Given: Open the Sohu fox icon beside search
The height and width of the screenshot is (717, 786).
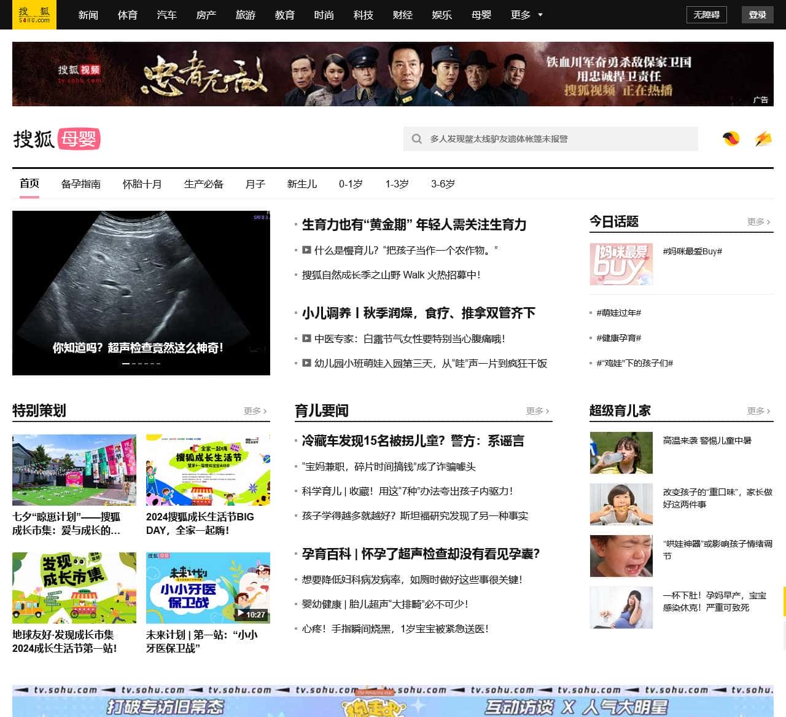Looking at the screenshot, I should coord(731,139).
